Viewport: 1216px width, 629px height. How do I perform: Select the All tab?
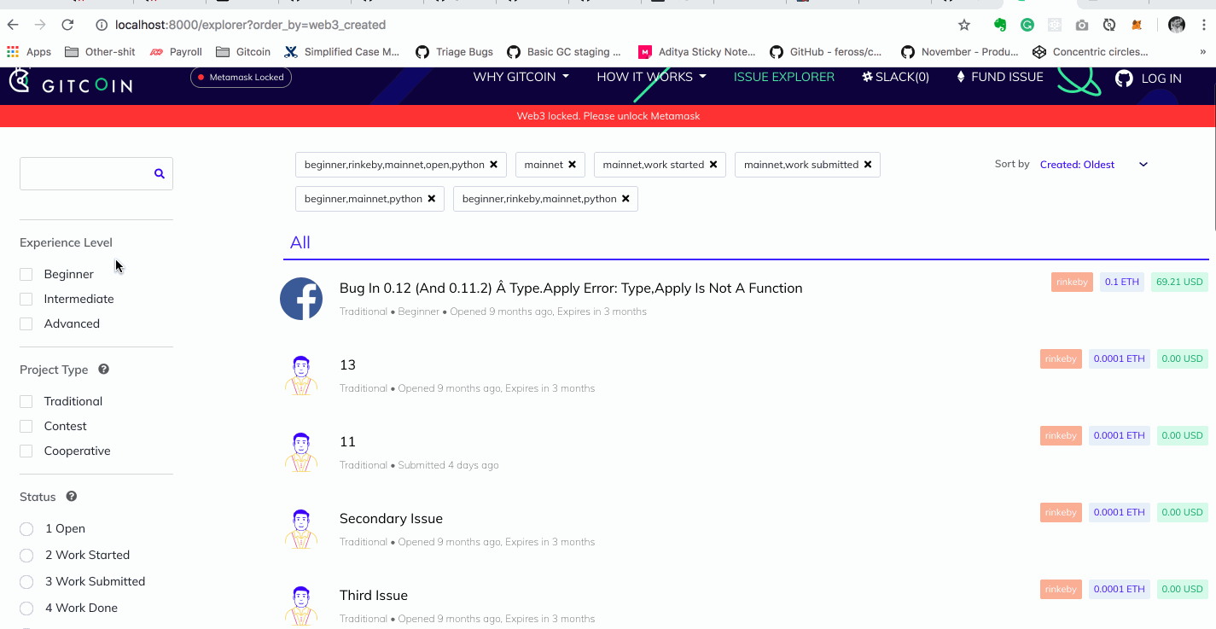300,242
